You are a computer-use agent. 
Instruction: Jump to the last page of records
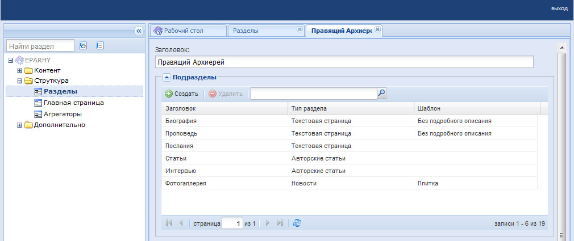click(x=280, y=223)
